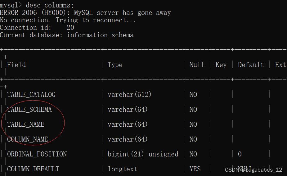Click the information_schema database name

100,35
